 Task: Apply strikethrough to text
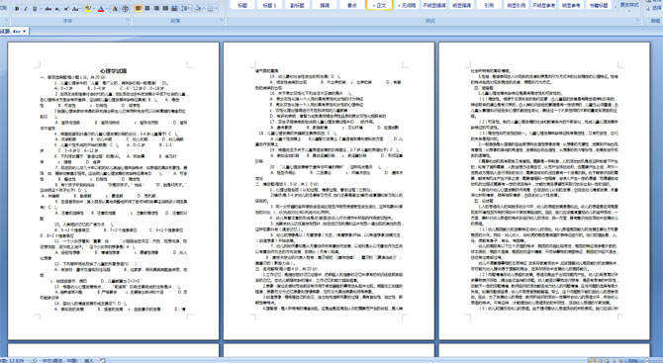[48, 9]
